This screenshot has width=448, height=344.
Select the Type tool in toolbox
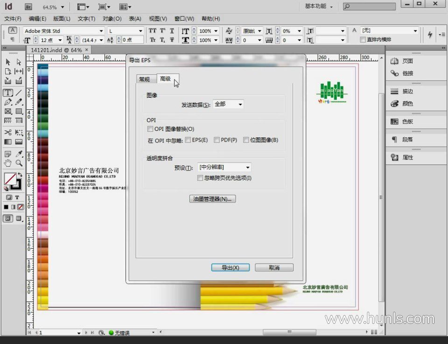click(8, 93)
